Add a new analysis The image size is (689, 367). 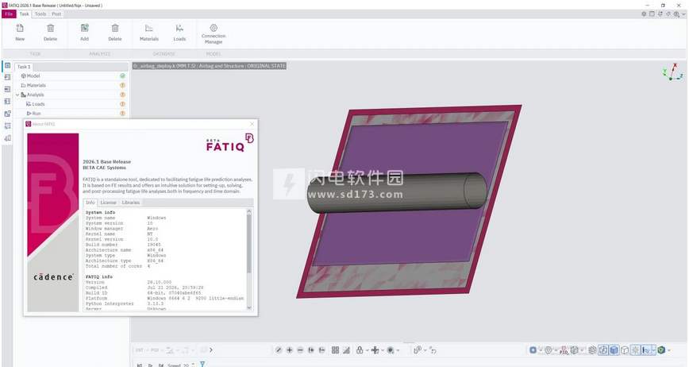tap(84, 33)
